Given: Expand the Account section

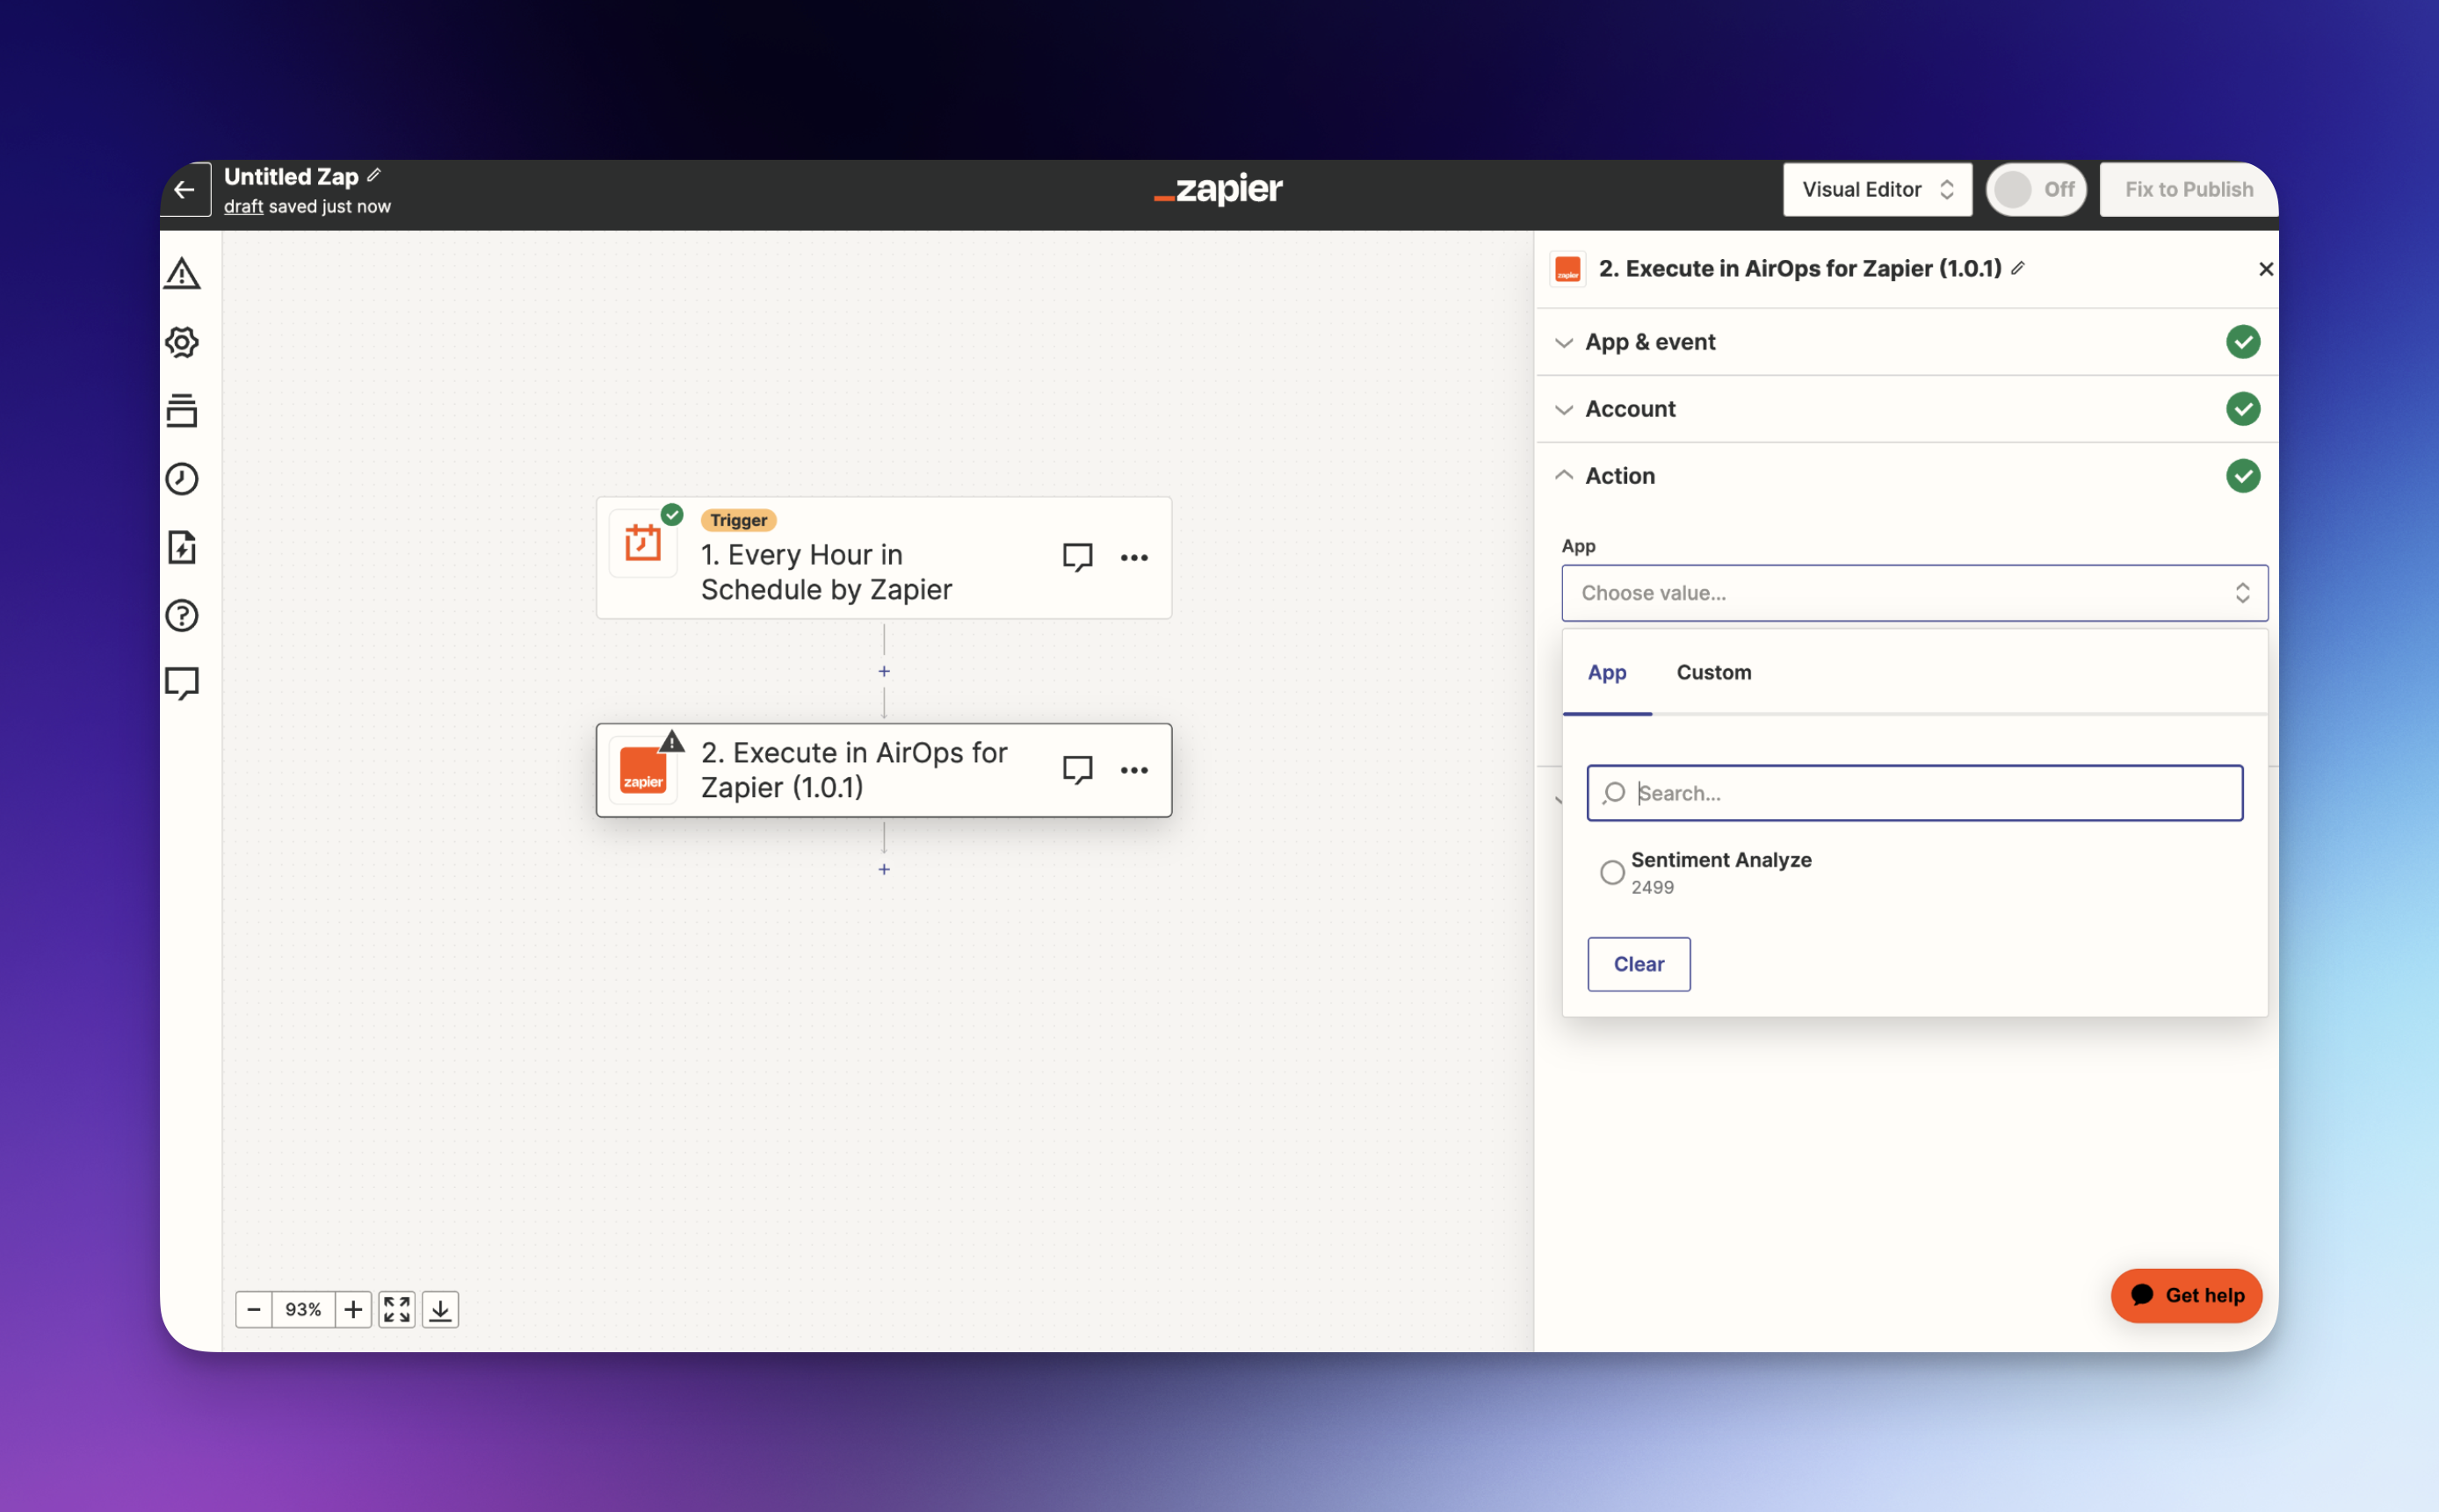Looking at the screenshot, I should coord(1630,409).
